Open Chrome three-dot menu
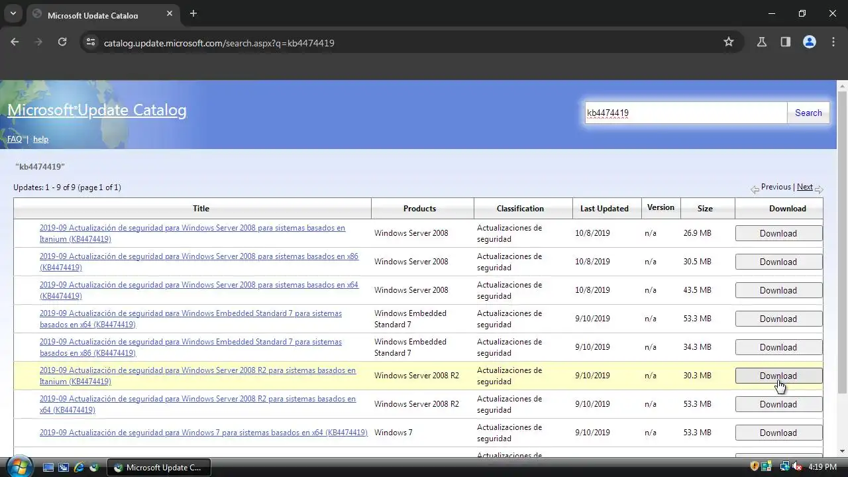Image resolution: width=848 pixels, height=477 pixels. 833,42
